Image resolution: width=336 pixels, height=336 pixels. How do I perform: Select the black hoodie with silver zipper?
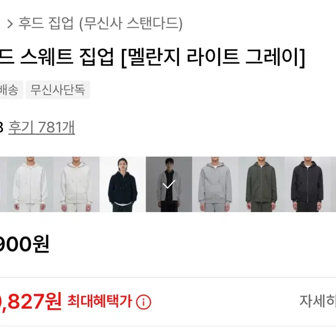pyautogui.click(x=308, y=184)
